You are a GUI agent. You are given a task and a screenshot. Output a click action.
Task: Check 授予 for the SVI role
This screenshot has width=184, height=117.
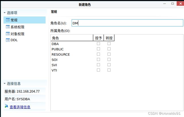[x=98, y=65]
